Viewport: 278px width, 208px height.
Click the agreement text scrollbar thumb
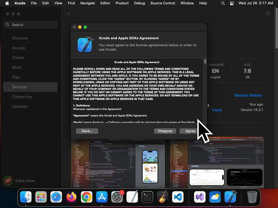point(205,61)
